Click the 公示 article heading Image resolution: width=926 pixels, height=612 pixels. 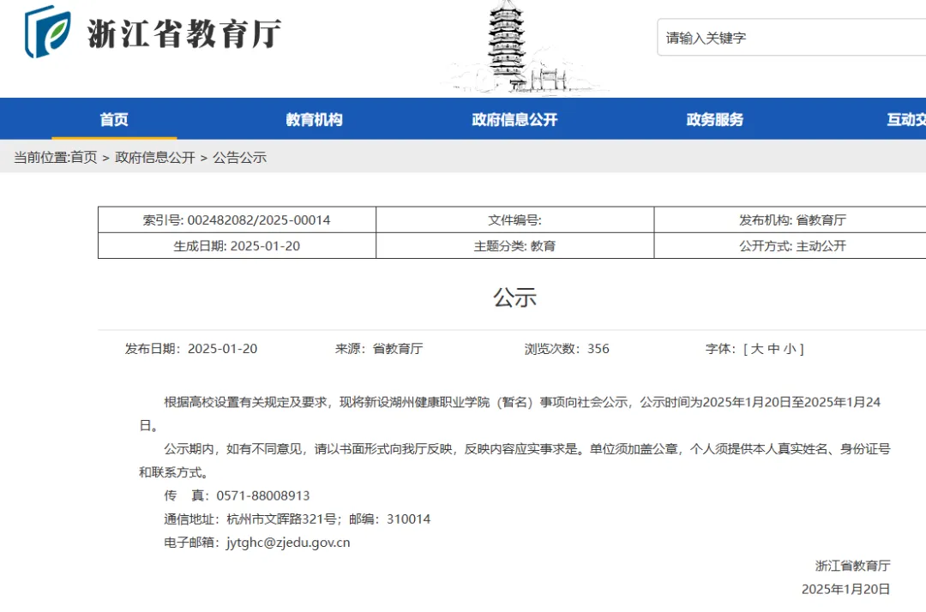click(514, 297)
